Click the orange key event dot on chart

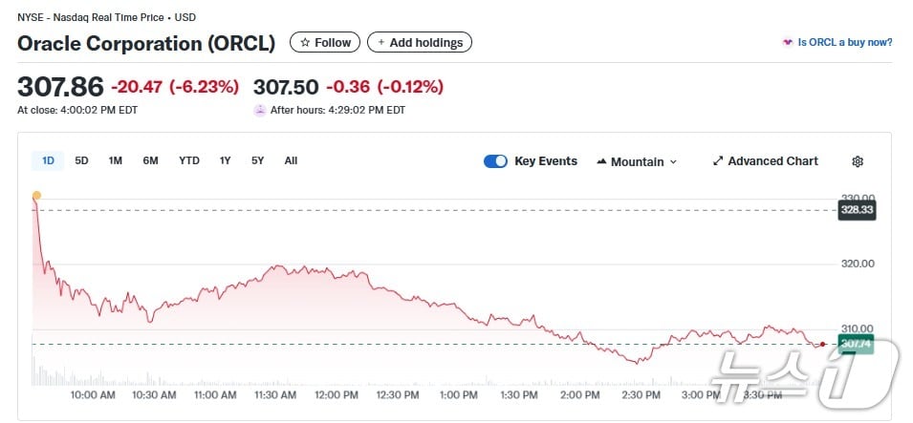[x=36, y=196]
